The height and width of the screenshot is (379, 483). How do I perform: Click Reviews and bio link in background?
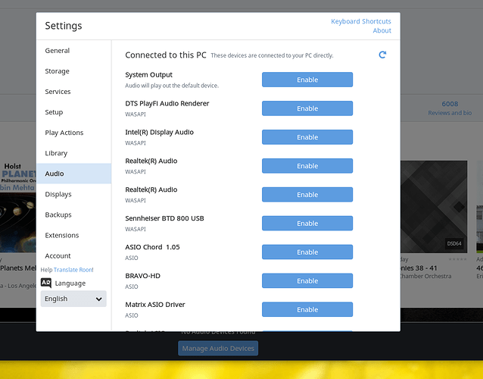pyautogui.click(x=450, y=113)
